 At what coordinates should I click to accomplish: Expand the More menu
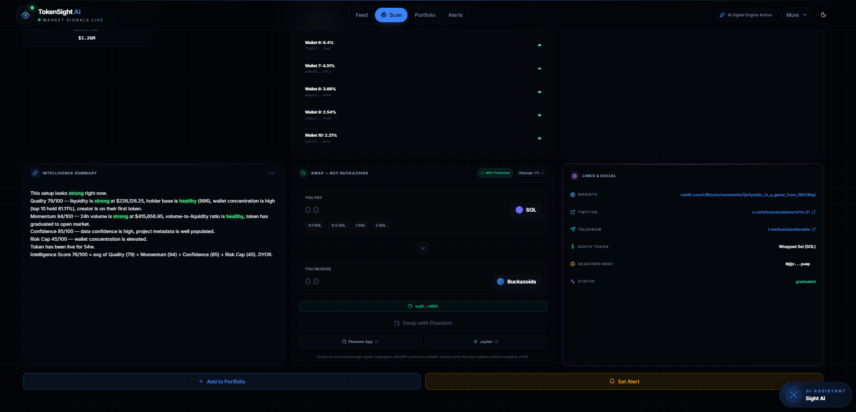pyautogui.click(x=796, y=15)
